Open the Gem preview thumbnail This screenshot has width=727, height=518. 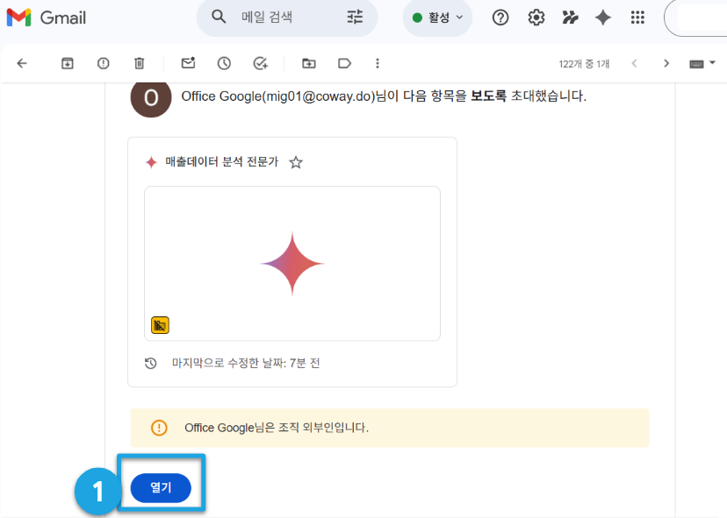(292, 264)
